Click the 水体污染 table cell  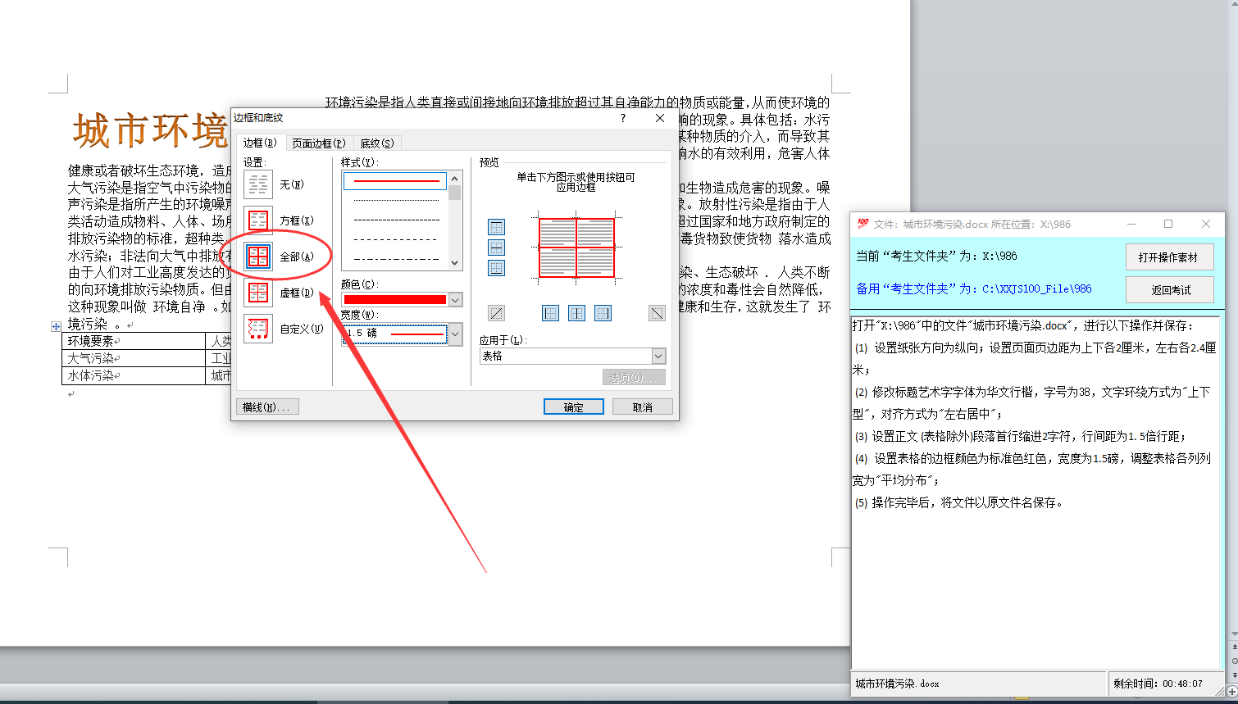point(134,375)
